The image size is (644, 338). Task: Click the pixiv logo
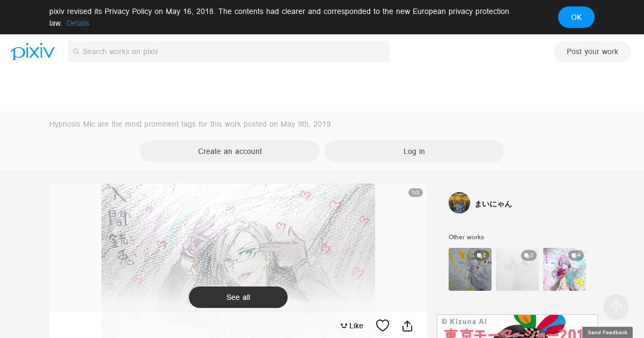click(33, 52)
